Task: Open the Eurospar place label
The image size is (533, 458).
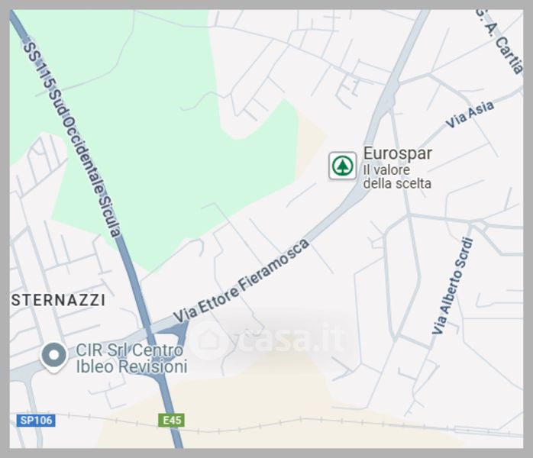Action: (x=398, y=153)
